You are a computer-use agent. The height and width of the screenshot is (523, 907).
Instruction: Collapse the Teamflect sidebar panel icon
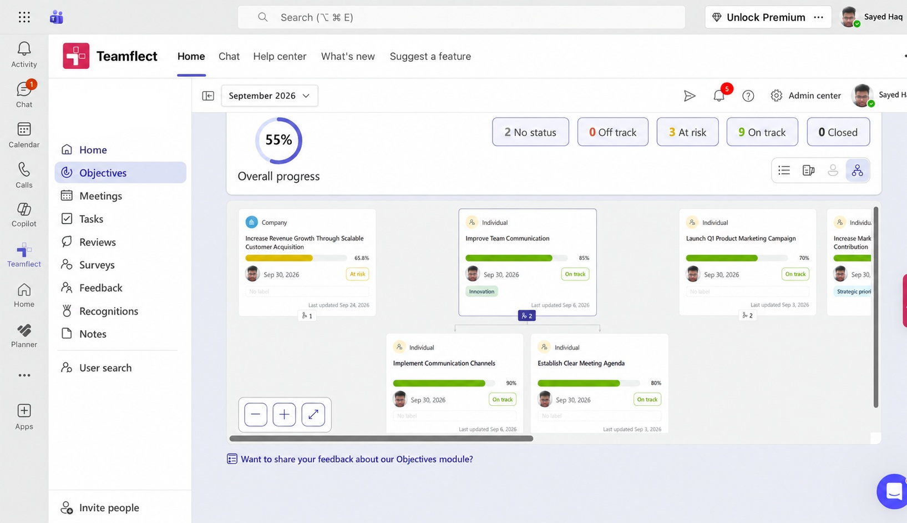pyautogui.click(x=208, y=95)
